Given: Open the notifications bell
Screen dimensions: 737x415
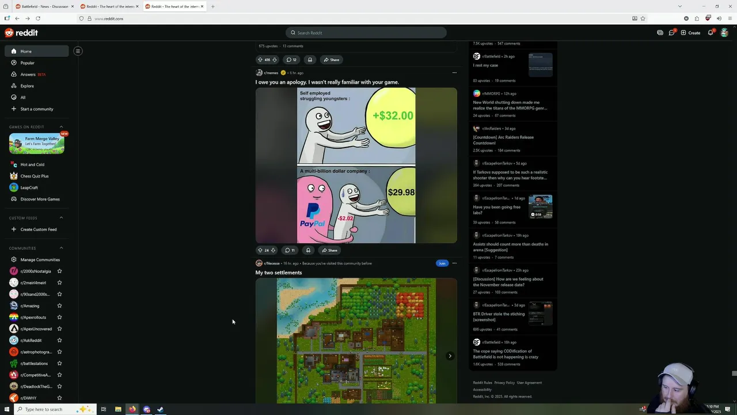Looking at the screenshot, I should (x=711, y=33).
